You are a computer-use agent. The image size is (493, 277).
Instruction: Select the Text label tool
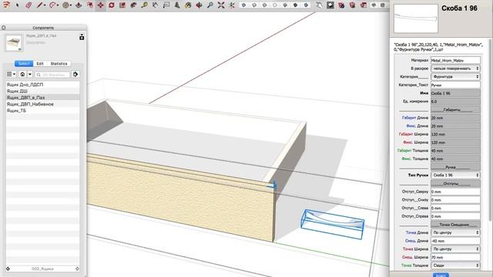[x=166, y=5]
